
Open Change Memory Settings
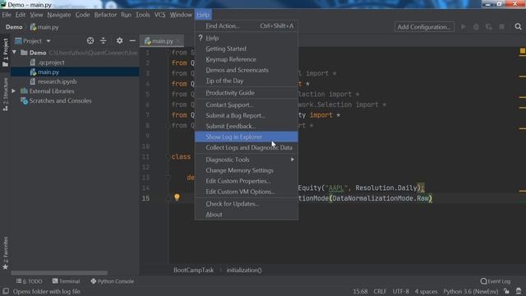(x=247, y=170)
